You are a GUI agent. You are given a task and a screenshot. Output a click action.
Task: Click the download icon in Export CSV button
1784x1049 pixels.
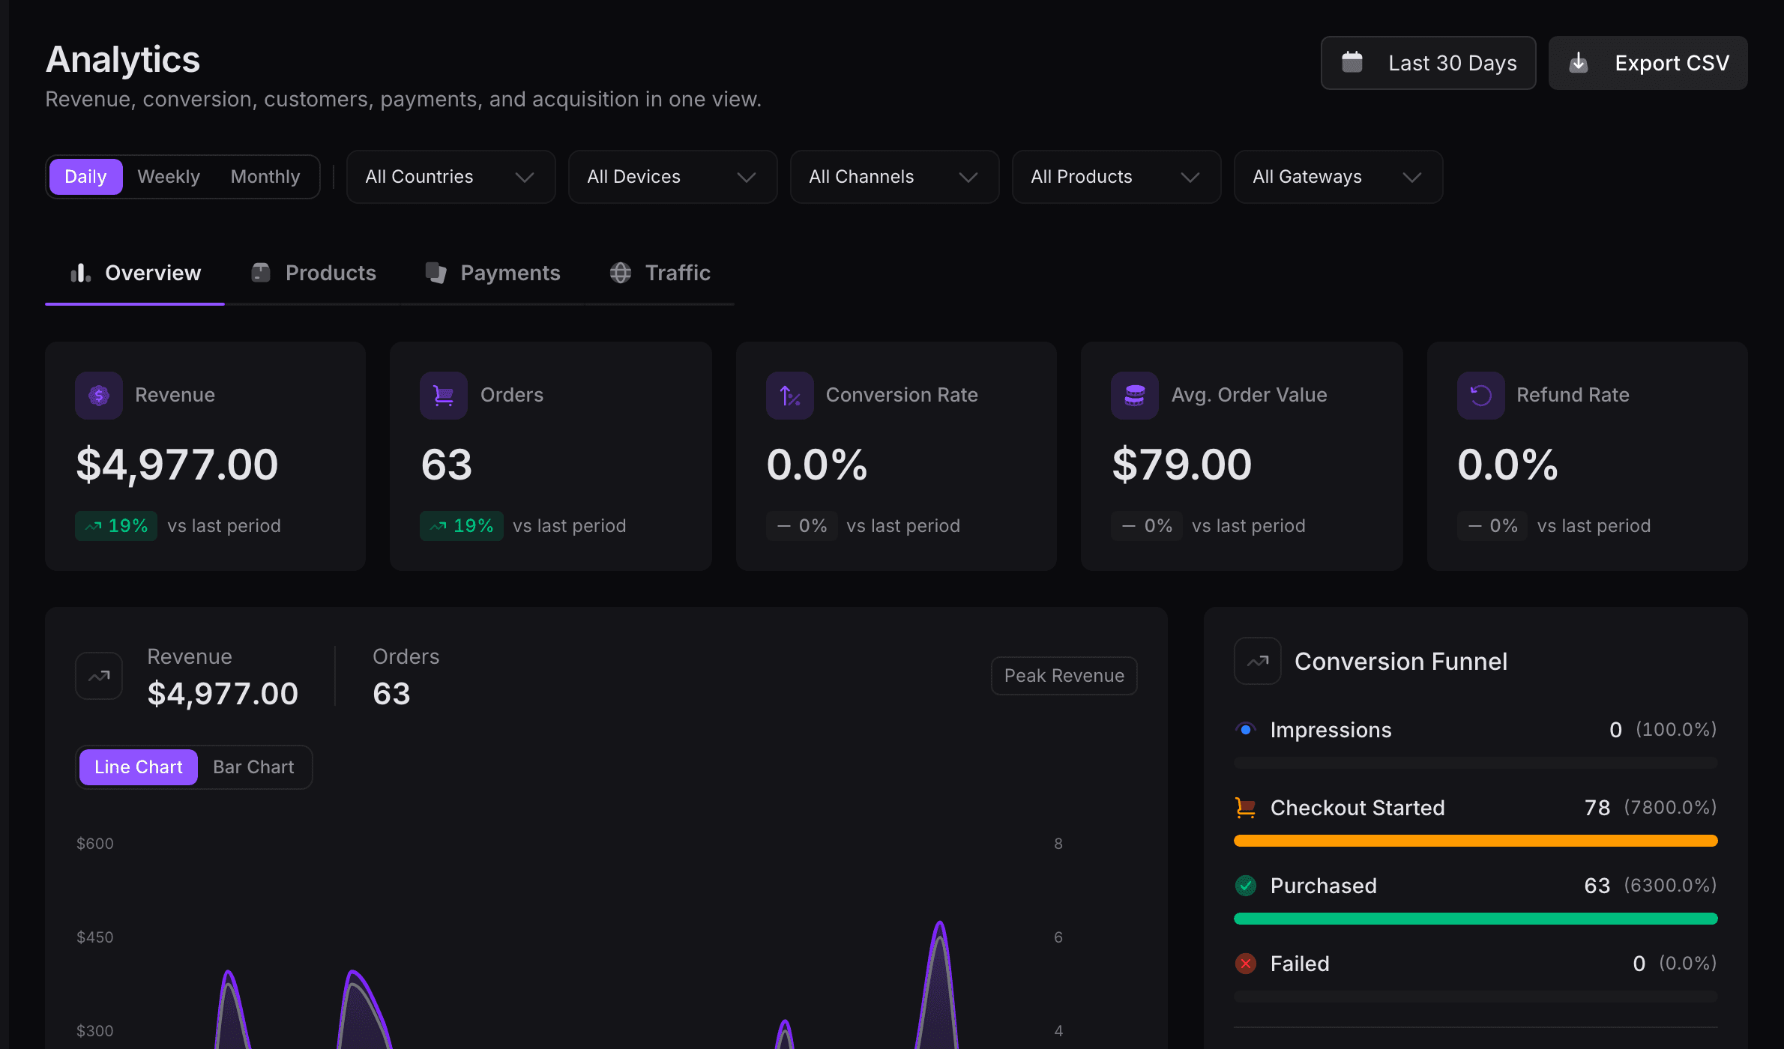(x=1579, y=62)
